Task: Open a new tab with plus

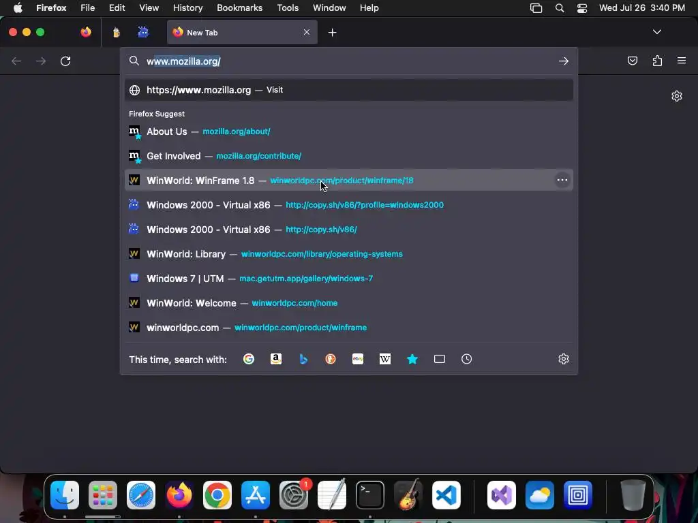Action: point(332,33)
